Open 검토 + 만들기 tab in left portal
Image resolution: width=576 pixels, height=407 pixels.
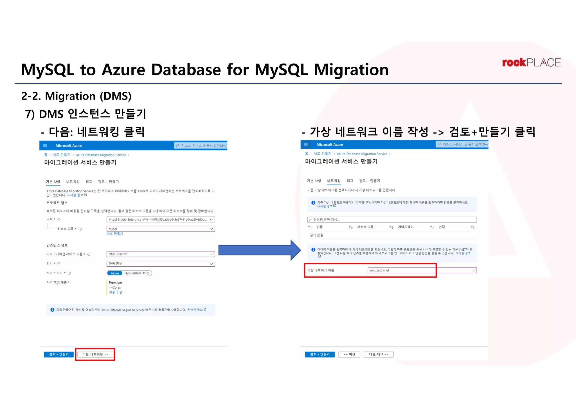click(108, 182)
